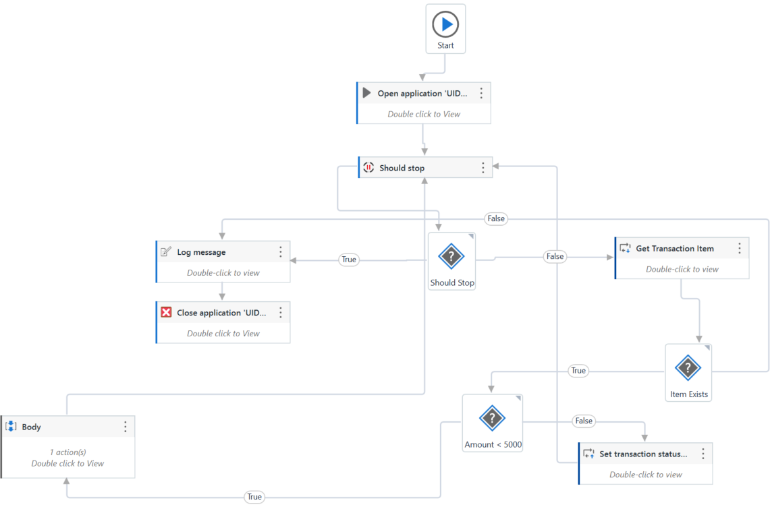Viewport: 770px width, 513px height.
Task: Open three-dot menu on Log message
Action: tap(281, 252)
